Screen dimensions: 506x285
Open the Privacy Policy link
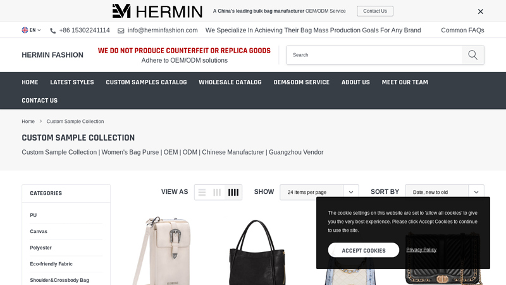(421, 250)
